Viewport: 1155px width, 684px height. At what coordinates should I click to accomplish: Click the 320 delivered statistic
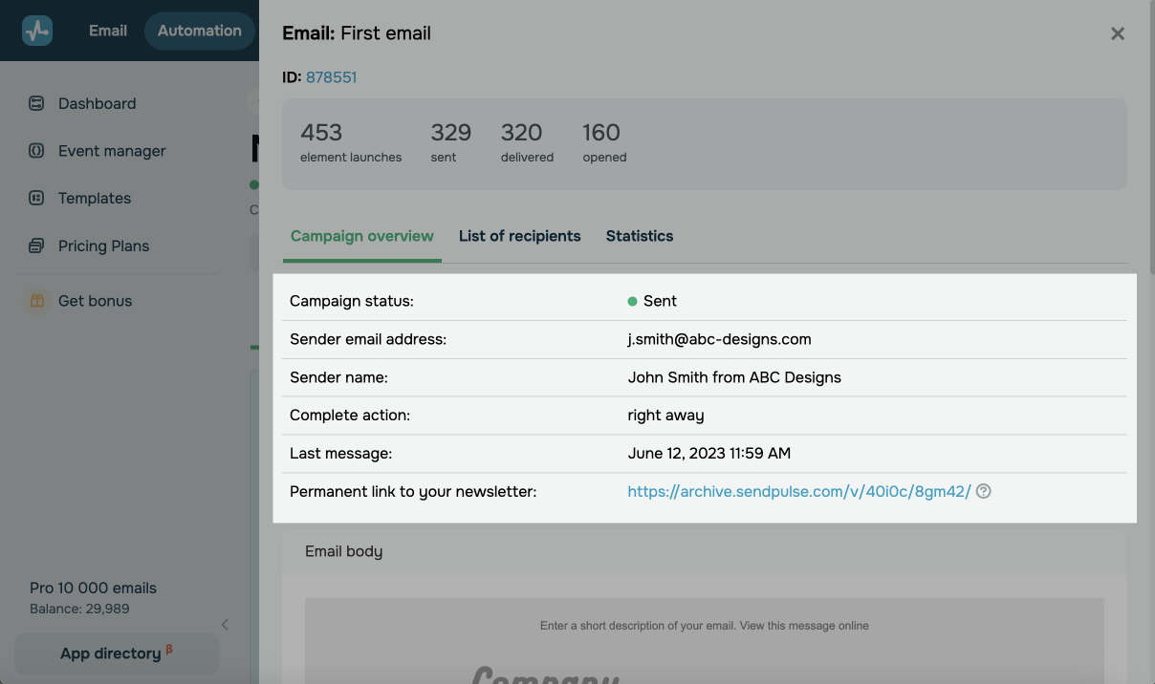point(526,141)
